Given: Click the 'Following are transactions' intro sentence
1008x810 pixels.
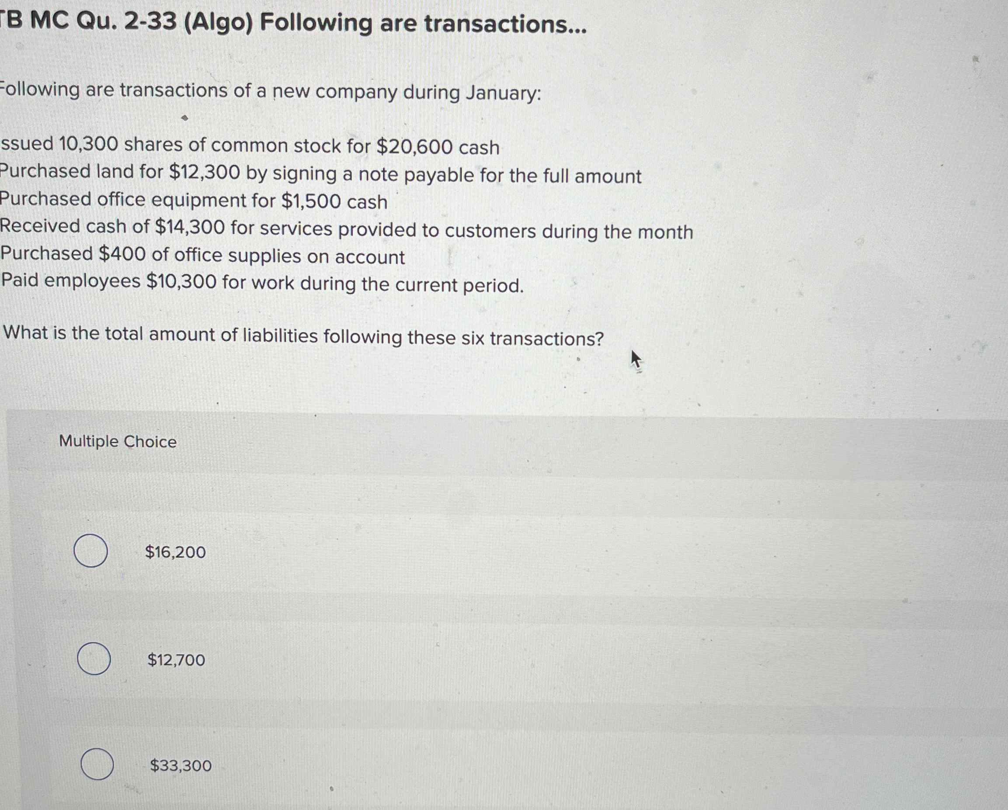Looking at the screenshot, I should [271, 92].
